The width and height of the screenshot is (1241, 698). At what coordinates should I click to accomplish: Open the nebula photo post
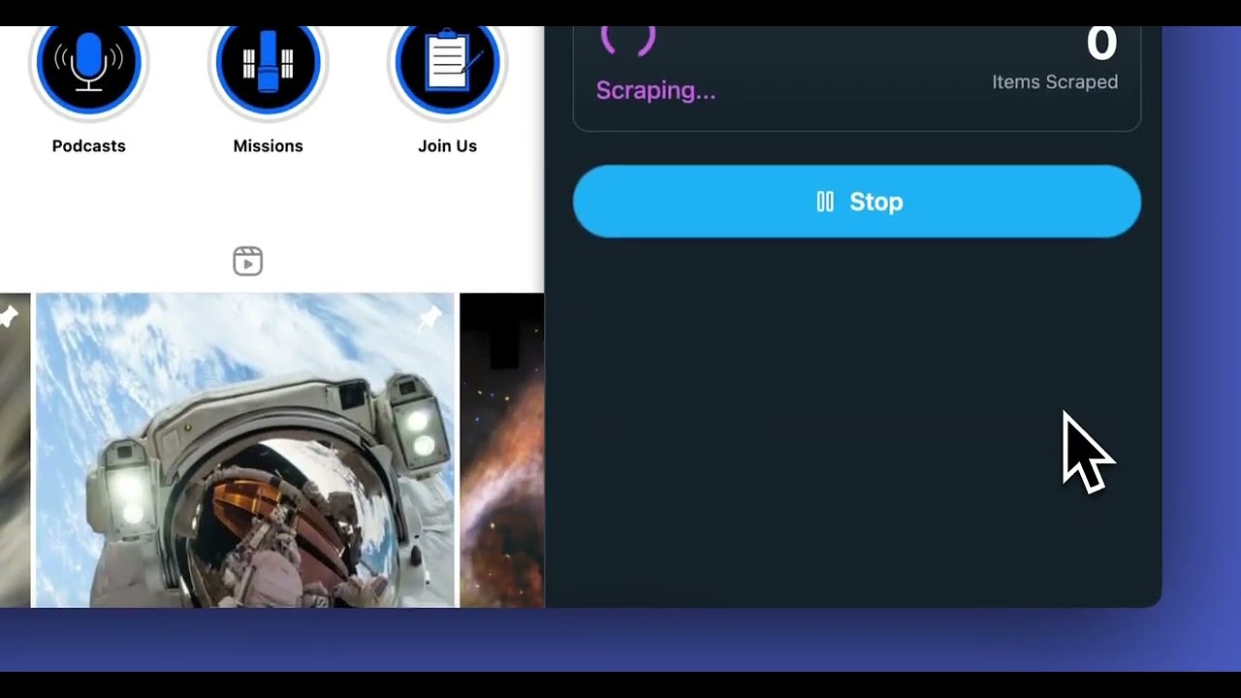[x=502, y=450]
